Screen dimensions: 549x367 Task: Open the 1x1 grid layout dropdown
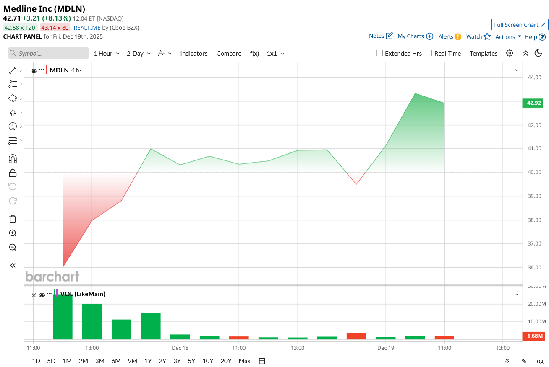point(275,54)
